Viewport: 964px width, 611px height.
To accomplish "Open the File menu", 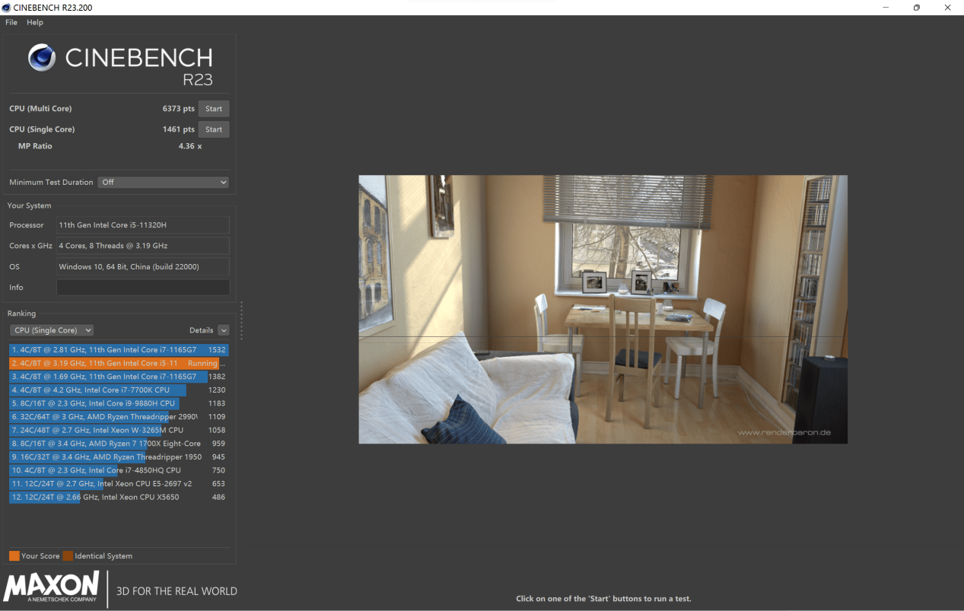I will [11, 23].
